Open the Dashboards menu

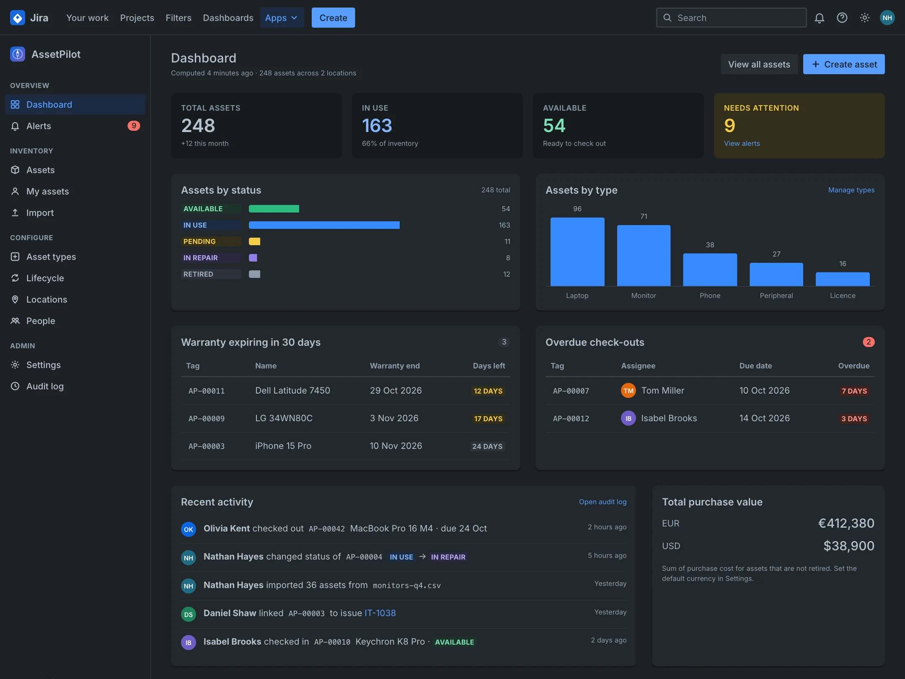[x=228, y=18]
